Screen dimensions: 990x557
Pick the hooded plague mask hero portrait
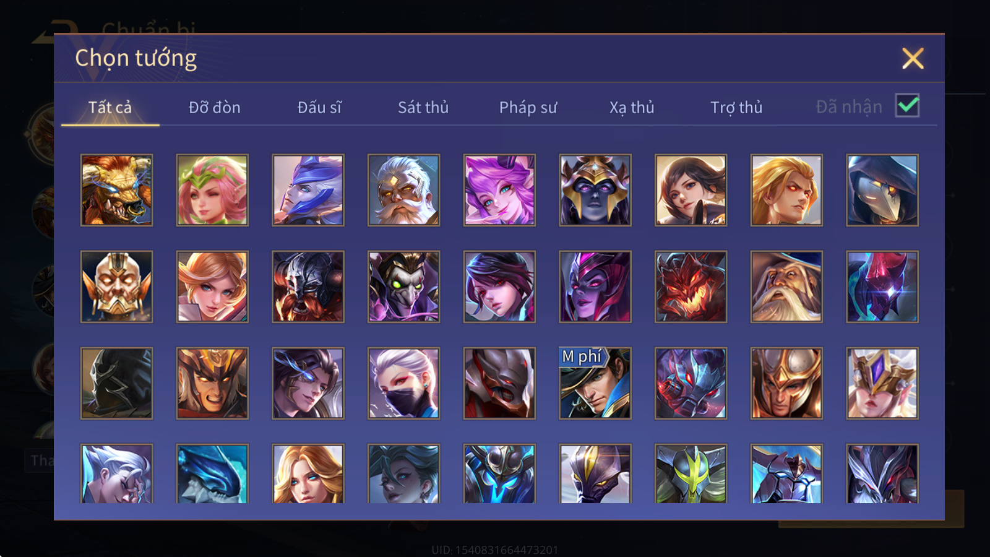pyautogui.click(x=882, y=190)
